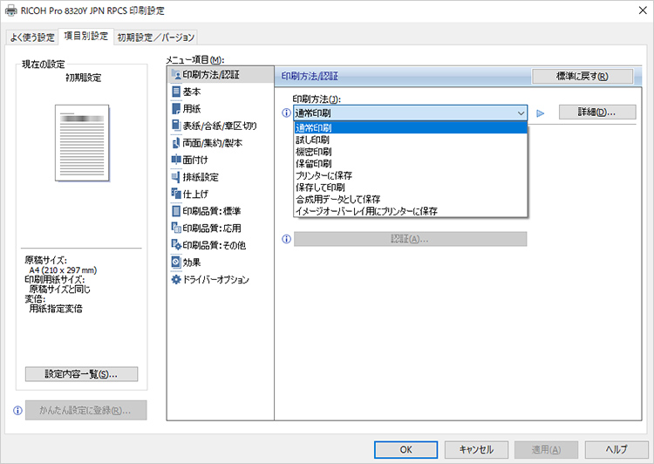Image resolution: width=654 pixels, height=464 pixels.
Task: Open 設定内容一覧 settings summary
Action: [82, 374]
